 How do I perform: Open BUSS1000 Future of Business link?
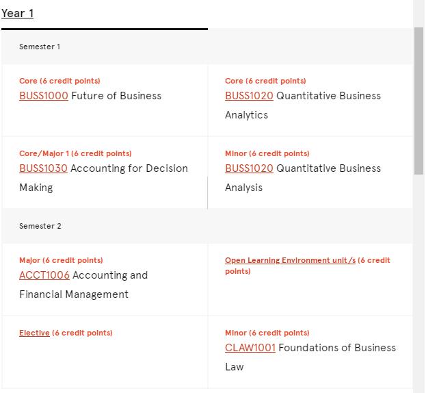click(x=44, y=96)
